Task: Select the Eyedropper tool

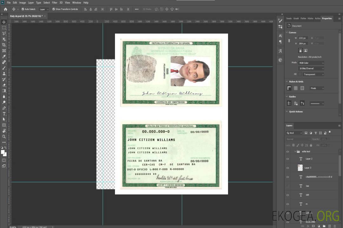Action: [x=4, y=56]
